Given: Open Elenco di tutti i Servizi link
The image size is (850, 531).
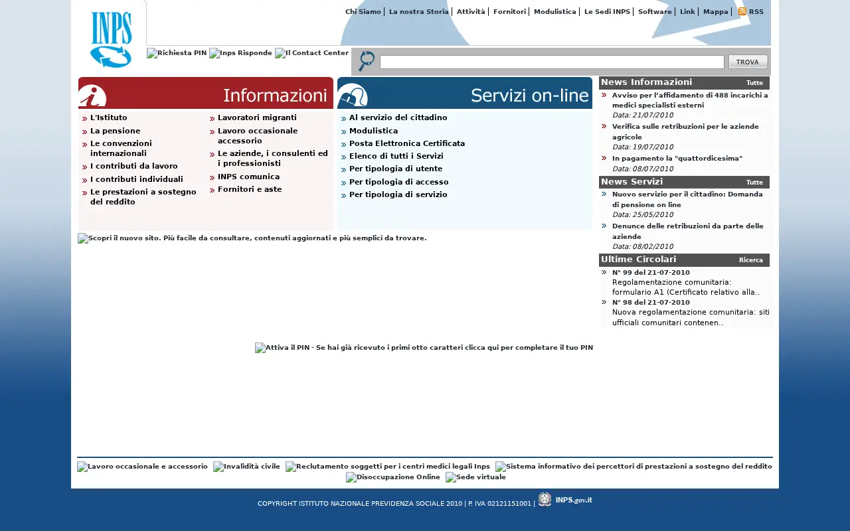Looking at the screenshot, I should point(396,156).
